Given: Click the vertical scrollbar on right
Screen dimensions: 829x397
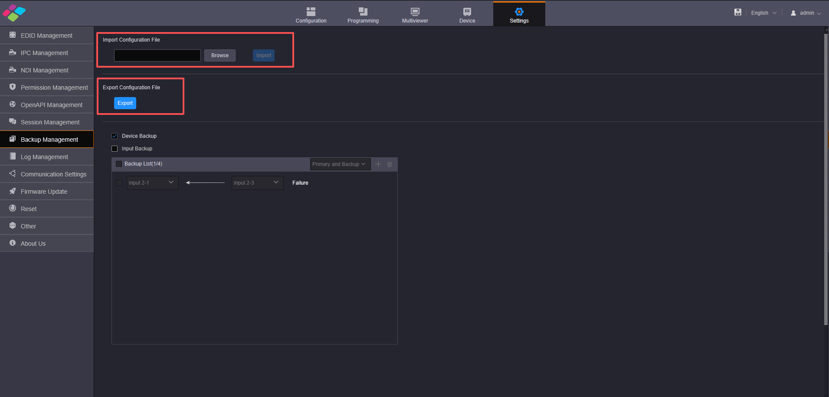Looking at the screenshot, I should point(826,179).
